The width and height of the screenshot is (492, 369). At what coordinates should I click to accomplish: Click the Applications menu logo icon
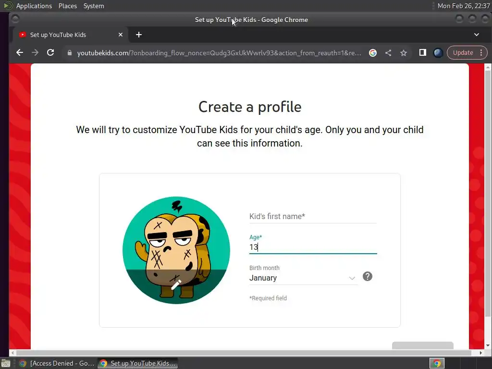point(8,6)
